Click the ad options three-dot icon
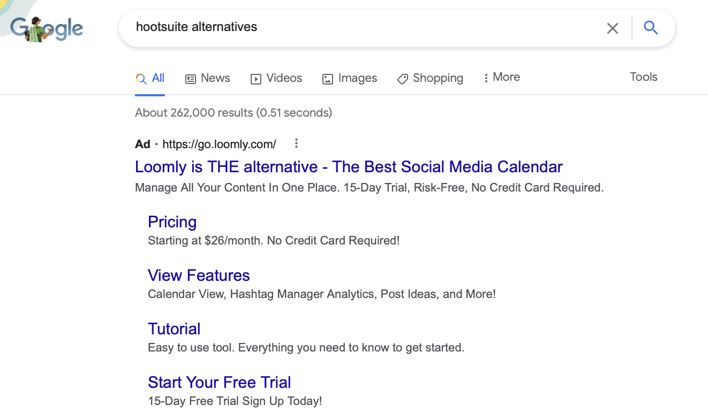 tap(296, 143)
